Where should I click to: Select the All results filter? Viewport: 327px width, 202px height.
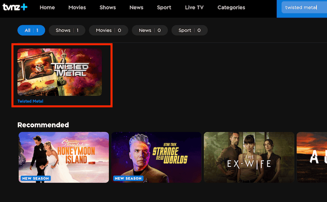pyautogui.click(x=31, y=30)
